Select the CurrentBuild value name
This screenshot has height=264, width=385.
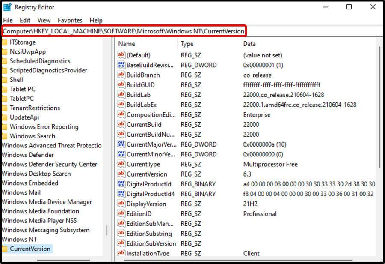(144, 124)
